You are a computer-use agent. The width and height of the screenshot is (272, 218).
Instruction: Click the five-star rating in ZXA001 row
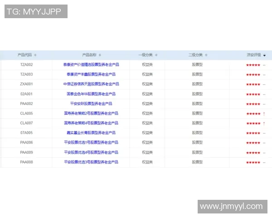tap(253, 84)
